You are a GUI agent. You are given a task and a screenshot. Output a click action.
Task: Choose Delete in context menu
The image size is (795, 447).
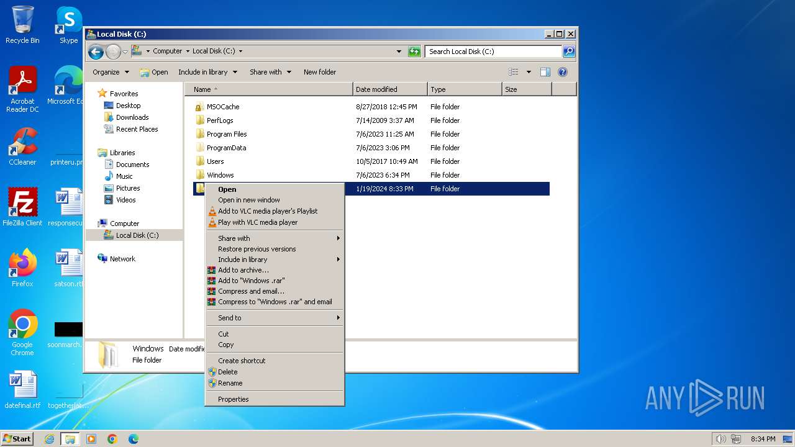[275, 372]
